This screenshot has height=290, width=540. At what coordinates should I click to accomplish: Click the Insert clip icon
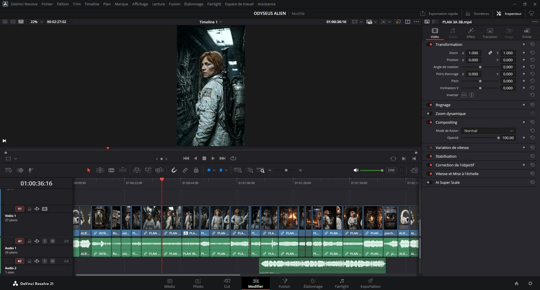click(x=137, y=170)
